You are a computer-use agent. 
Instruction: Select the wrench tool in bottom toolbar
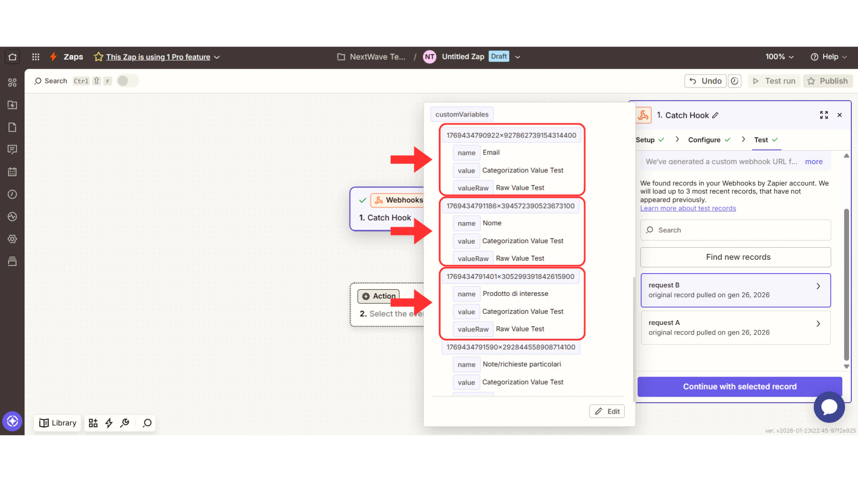coord(125,423)
